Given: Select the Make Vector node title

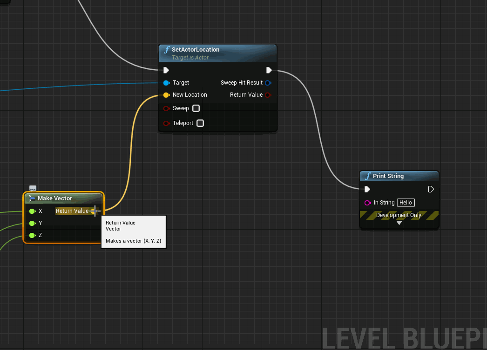Looking at the screenshot, I should click(54, 198).
